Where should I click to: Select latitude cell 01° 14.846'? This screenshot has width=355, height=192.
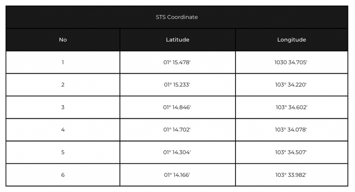[177, 107]
